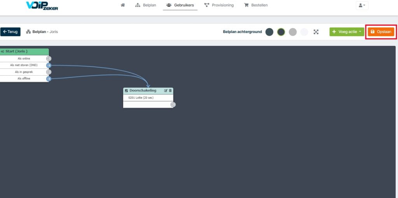398x198 pixels.
Task: Click the 'Als offline' row text
Action: (24, 78)
